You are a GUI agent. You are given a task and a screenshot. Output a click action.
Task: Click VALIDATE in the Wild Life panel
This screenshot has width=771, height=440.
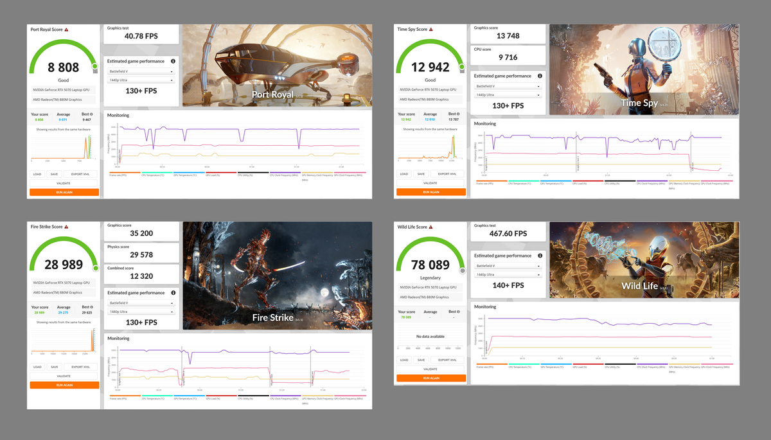pyautogui.click(x=431, y=369)
